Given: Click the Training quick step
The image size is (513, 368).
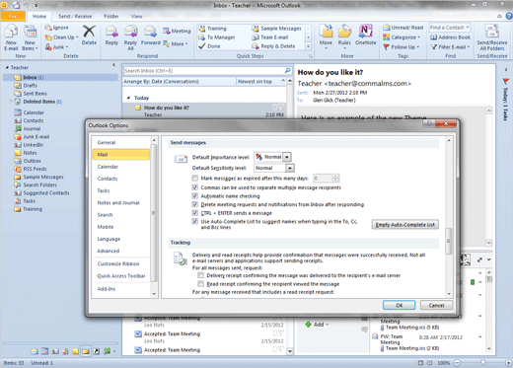Looking at the screenshot, I should 212,29.
